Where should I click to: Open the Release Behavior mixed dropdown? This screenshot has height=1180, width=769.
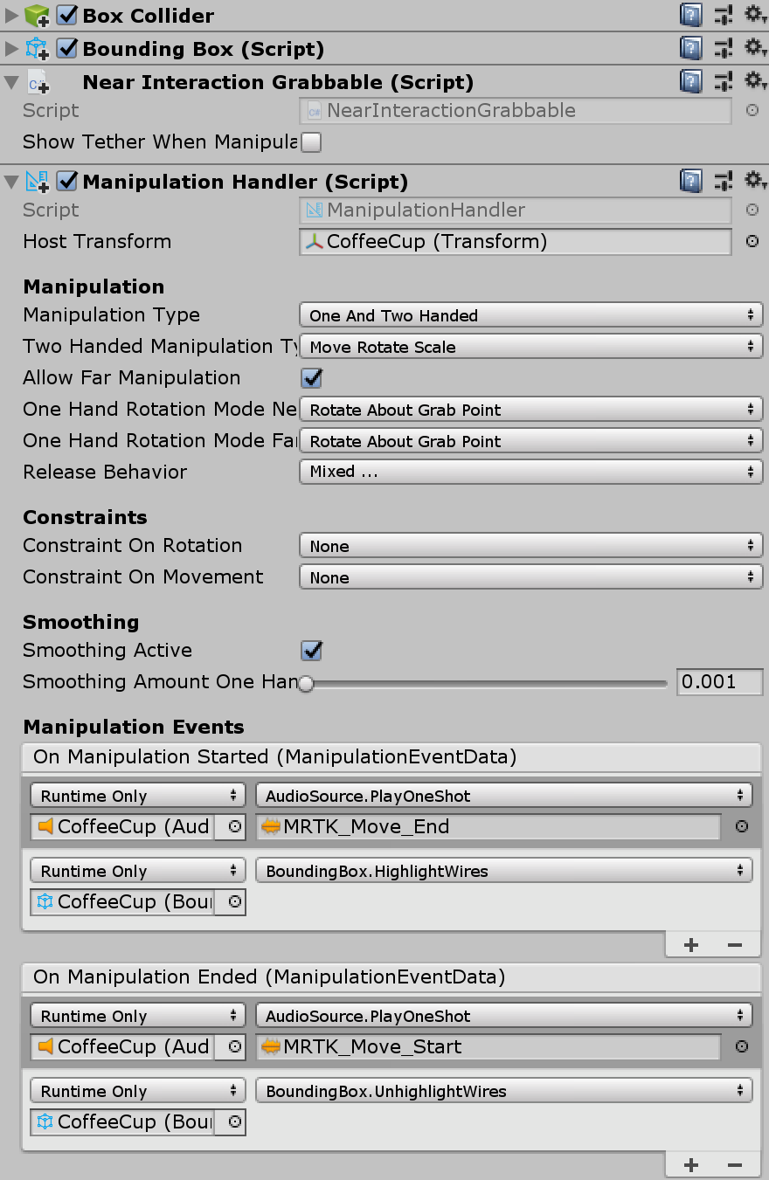530,472
